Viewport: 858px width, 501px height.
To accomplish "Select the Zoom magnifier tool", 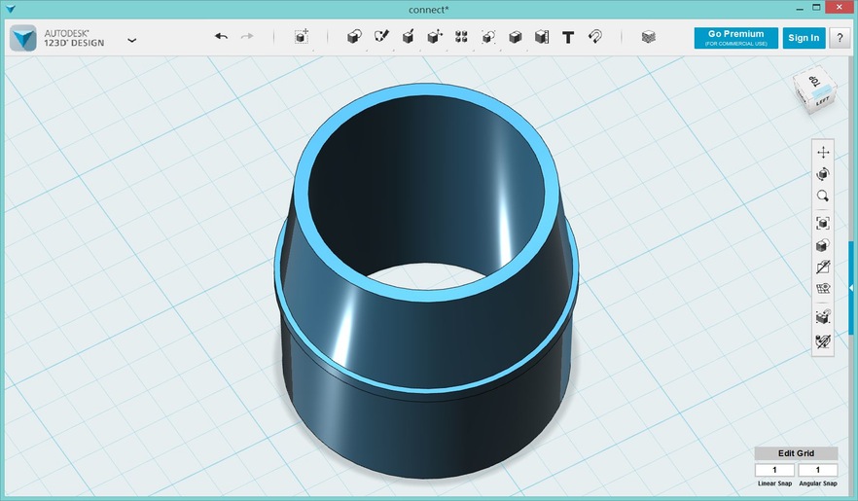I will point(823,196).
